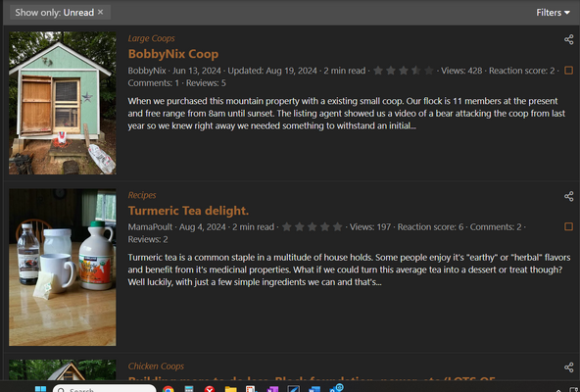The image size is (580, 392).
Task: Click the Turmeric tea description excerpt
Action: 349,269
